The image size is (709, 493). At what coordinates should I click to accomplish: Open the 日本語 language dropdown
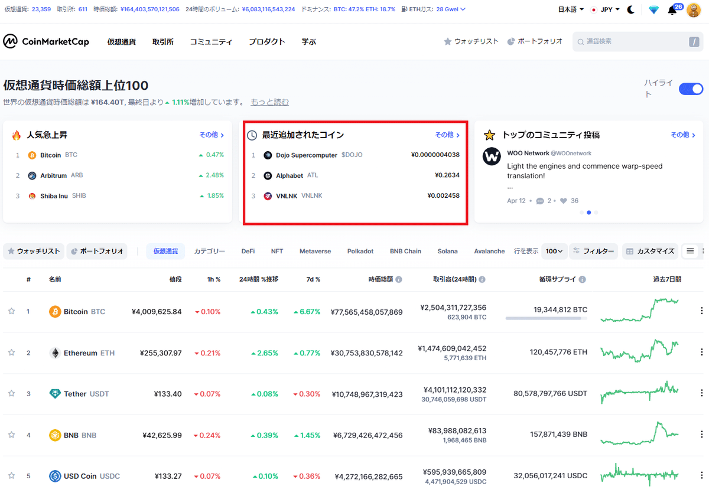pyautogui.click(x=570, y=9)
